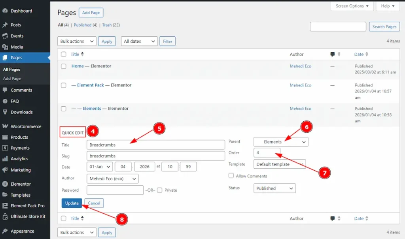
Task: Check the Home page row checkbox
Action: pyautogui.click(x=64, y=66)
